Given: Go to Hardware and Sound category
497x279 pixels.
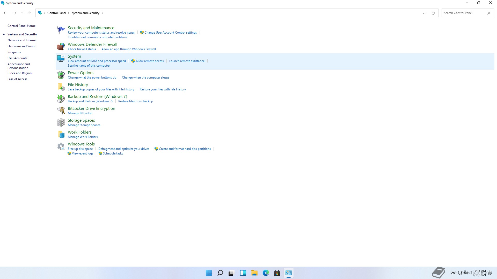Looking at the screenshot, I should (22, 46).
